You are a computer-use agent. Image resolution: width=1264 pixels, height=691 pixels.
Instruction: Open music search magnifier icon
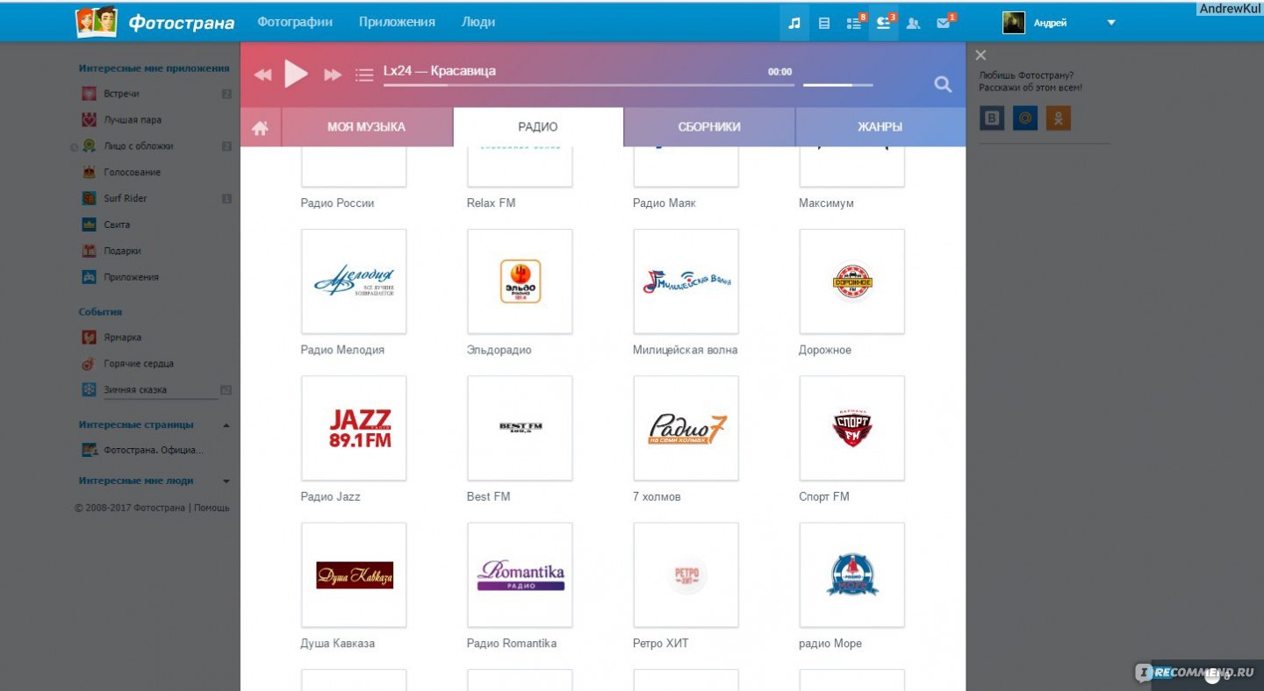point(943,84)
